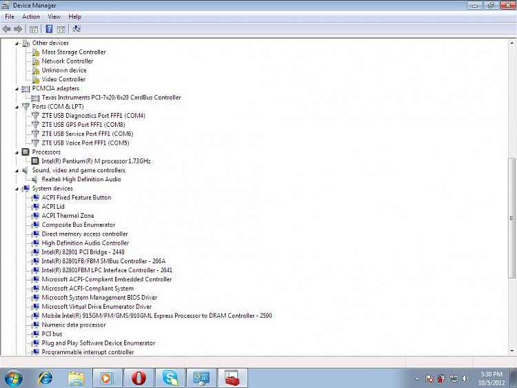
Task: Click the blue Help toolbar icon
Action: (x=49, y=29)
